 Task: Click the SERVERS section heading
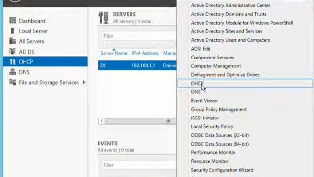(124, 14)
